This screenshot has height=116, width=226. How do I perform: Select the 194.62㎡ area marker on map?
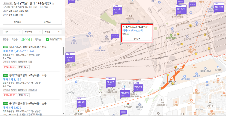tap(115, 36)
